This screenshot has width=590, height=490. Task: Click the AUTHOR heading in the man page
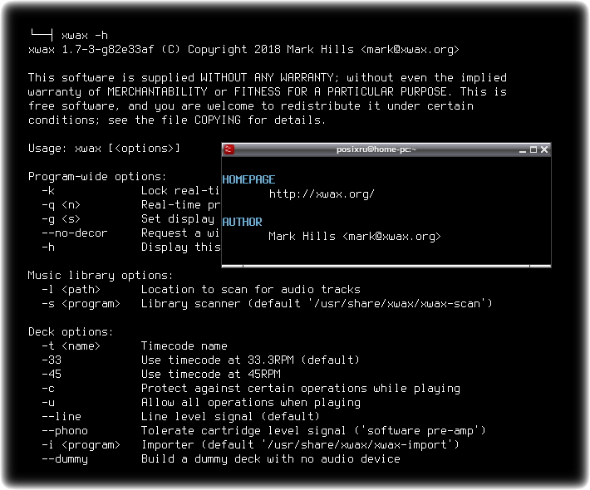click(x=242, y=222)
